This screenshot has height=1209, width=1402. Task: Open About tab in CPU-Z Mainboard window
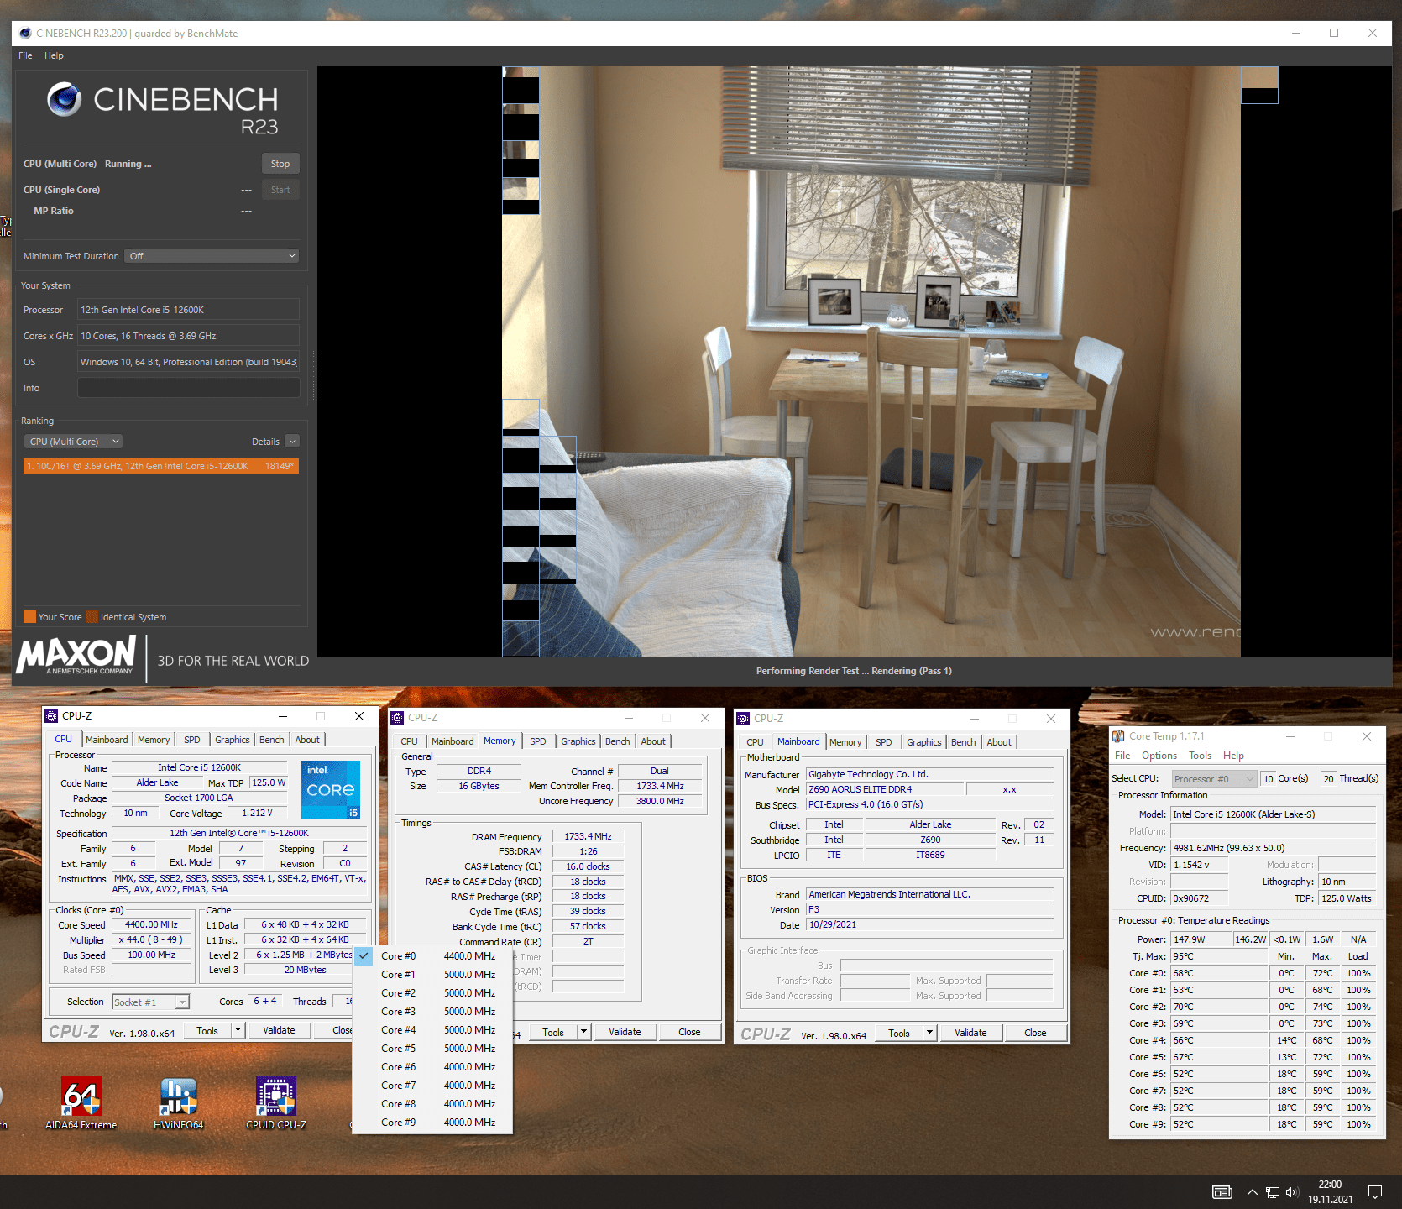[x=999, y=742]
